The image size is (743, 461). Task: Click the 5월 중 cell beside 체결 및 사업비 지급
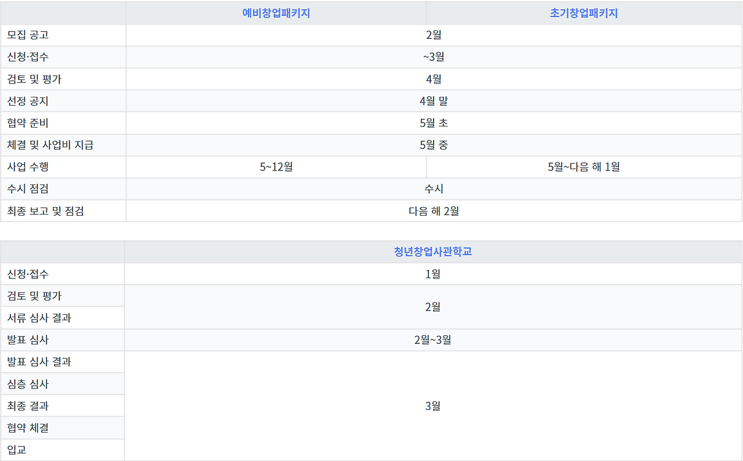[433, 144]
